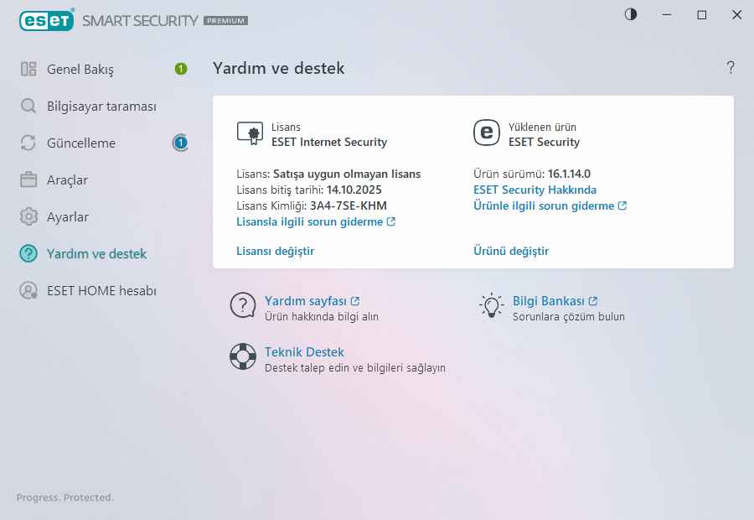Click the Lisansı değiştir link
Screen dimensions: 754x520
coord(276,251)
